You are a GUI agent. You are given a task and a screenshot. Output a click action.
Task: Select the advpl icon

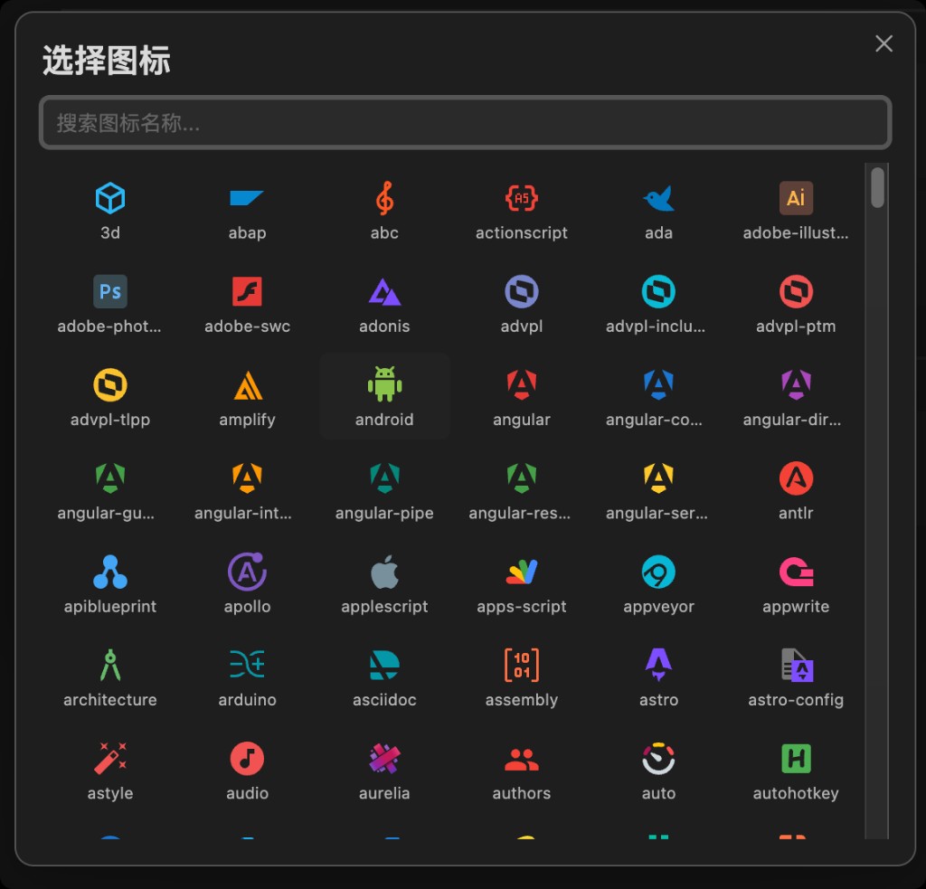click(x=522, y=291)
